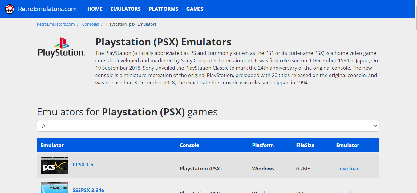417x193 pixels.
Task: Click the 'Emulator' name column header
Action: pyautogui.click(x=52, y=145)
